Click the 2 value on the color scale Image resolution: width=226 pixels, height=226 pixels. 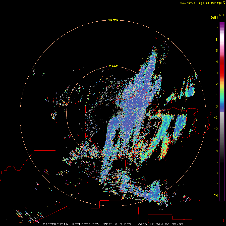[x=217, y=84]
